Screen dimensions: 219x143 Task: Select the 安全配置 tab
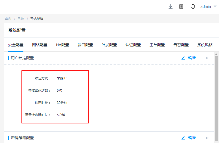[x=16, y=45]
